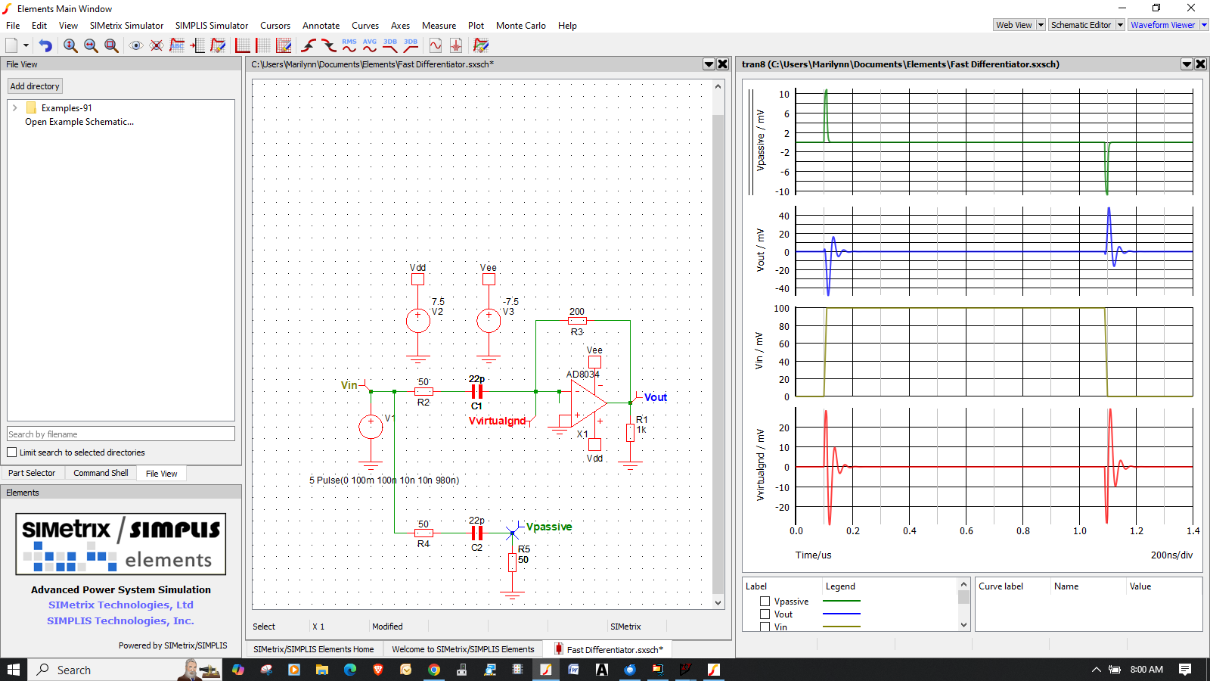The image size is (1210, 681).
Task: Click the fall time measurement icon
Action: tap(329, 45)
